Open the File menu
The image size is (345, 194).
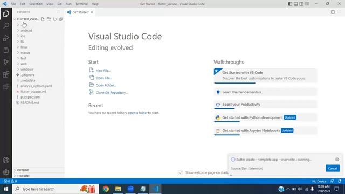pos(13,4)
